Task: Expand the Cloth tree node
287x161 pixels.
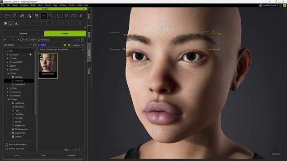Action: (8, 88)
